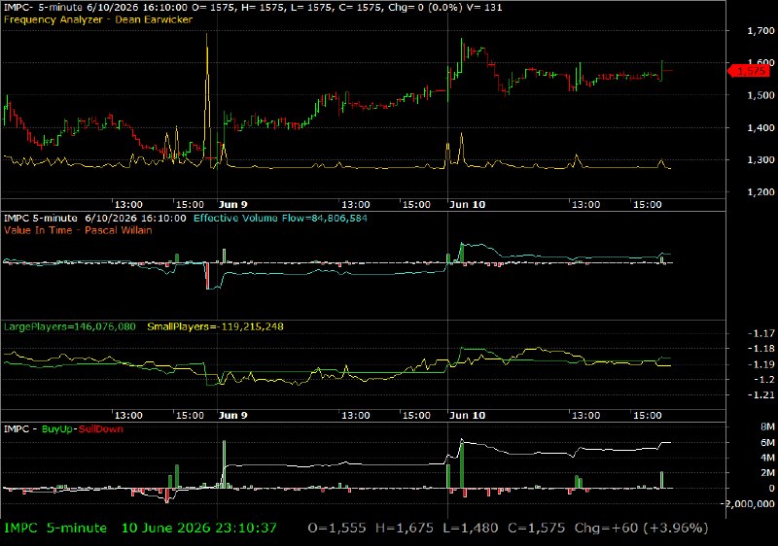The height and width of the screenshot is (546, 778).
Task: Click the red 1,575 price marker
Action: (x=749, y=71)
